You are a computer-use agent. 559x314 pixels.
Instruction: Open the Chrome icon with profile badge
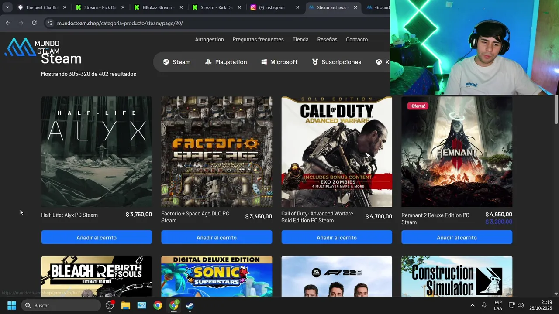click(174, 305)
